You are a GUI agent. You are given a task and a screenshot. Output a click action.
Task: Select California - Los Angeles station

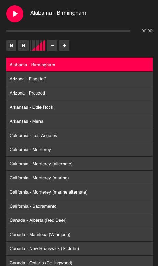[x=79, y=135]
